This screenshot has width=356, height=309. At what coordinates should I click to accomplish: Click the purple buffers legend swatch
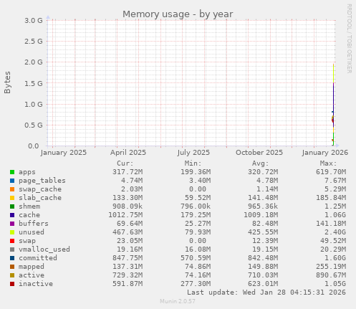[12, 224]
